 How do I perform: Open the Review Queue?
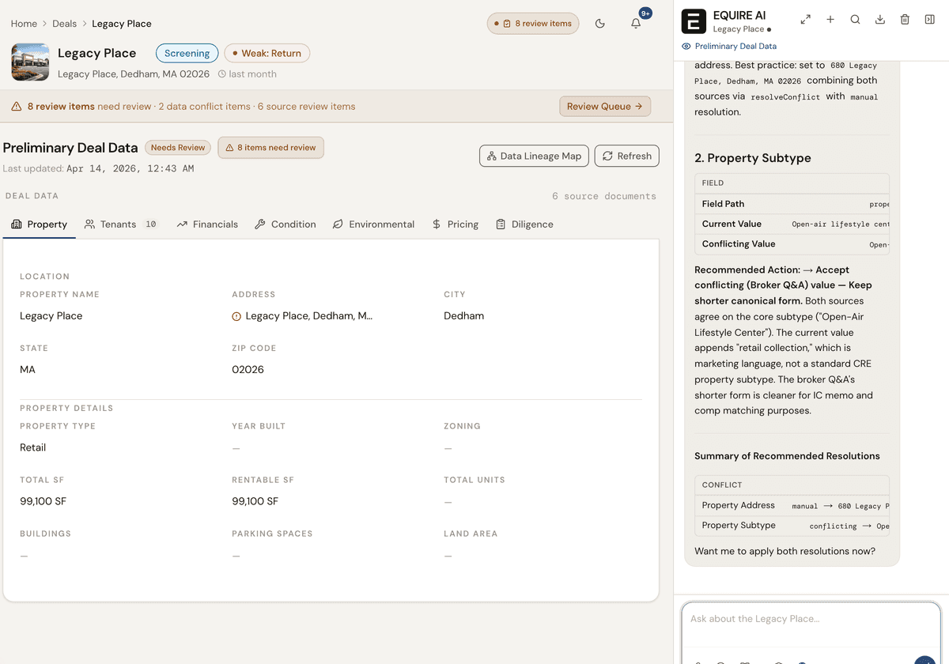(x=605, y=106)
